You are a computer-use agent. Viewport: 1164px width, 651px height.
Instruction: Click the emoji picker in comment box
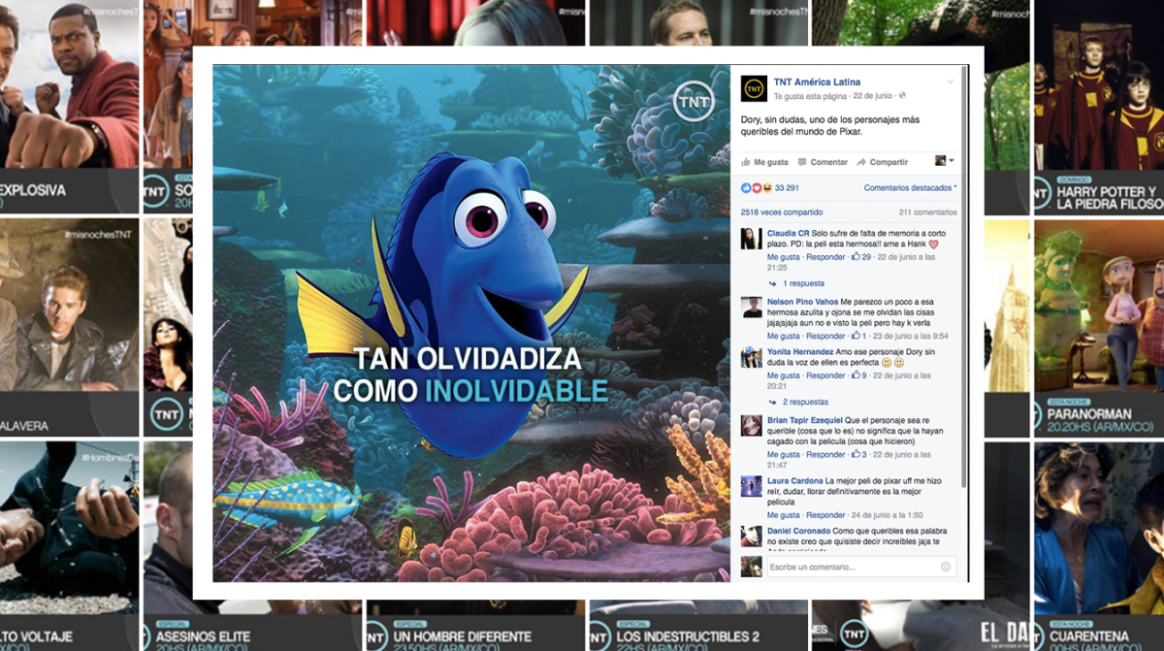click(946, 567)
